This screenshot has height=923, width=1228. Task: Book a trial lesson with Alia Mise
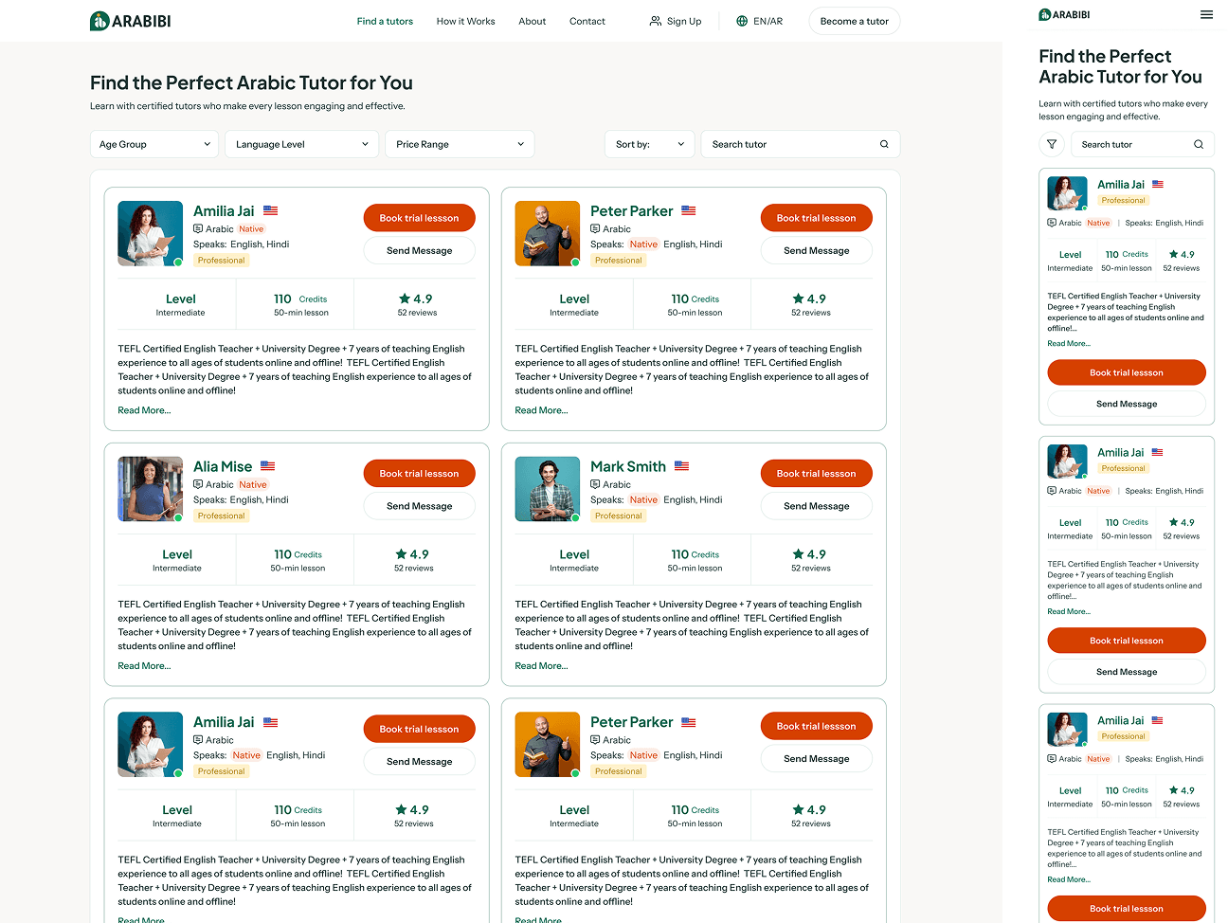tap(420, 474)
